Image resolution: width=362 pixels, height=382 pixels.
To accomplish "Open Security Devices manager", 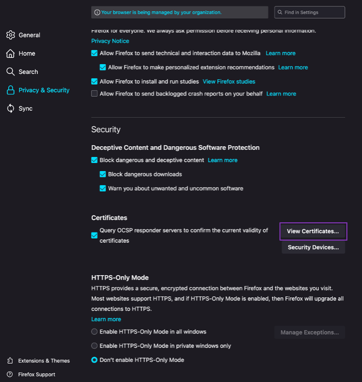I will pyautogui.click(x=313, y=247).
